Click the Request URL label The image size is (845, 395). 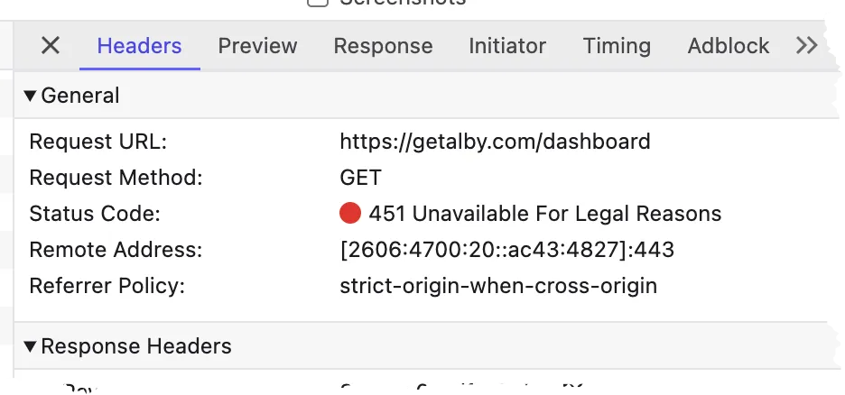tap(98, 142)
